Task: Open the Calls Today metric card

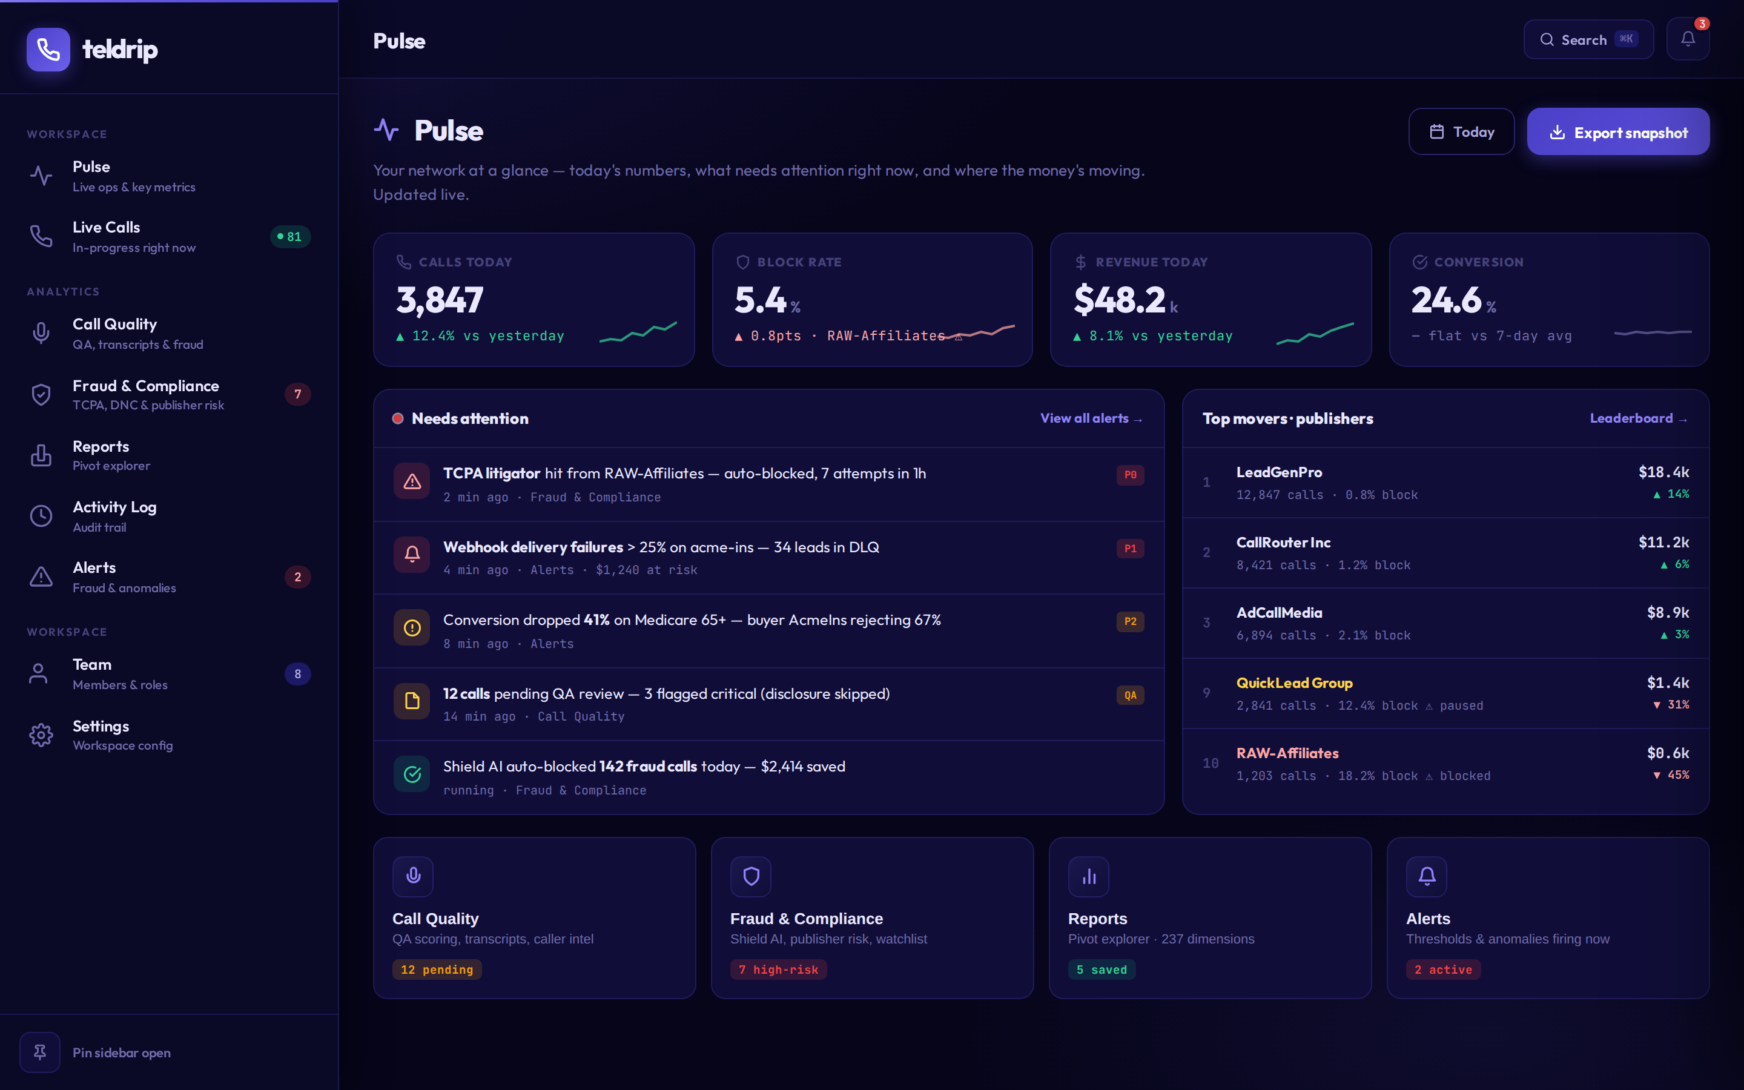Action: point(534,299)
